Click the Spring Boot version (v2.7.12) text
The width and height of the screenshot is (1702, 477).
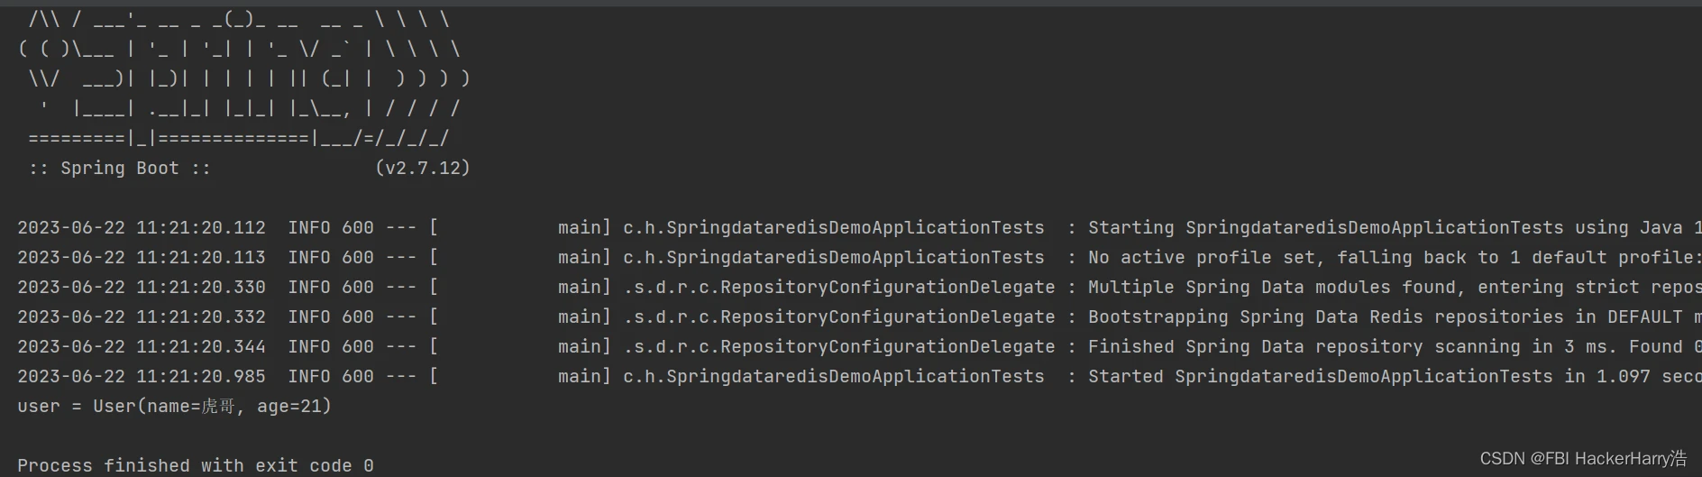(x=422, y=168)
